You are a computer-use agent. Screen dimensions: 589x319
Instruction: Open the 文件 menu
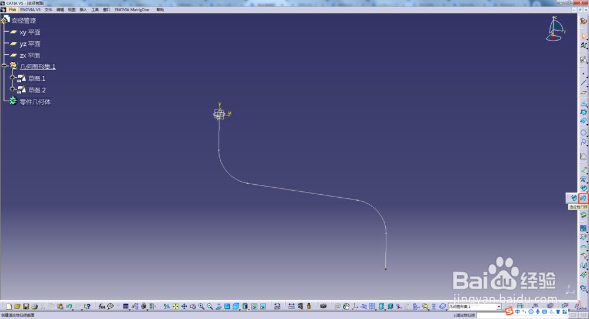click(x=48, y=10)
